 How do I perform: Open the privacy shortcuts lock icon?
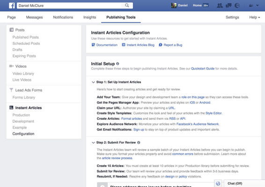click(x=251, y=6)
